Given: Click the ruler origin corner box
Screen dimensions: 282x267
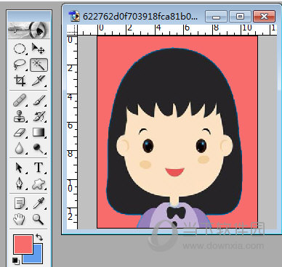Looking at the screenshot, I should pos(72,30).
